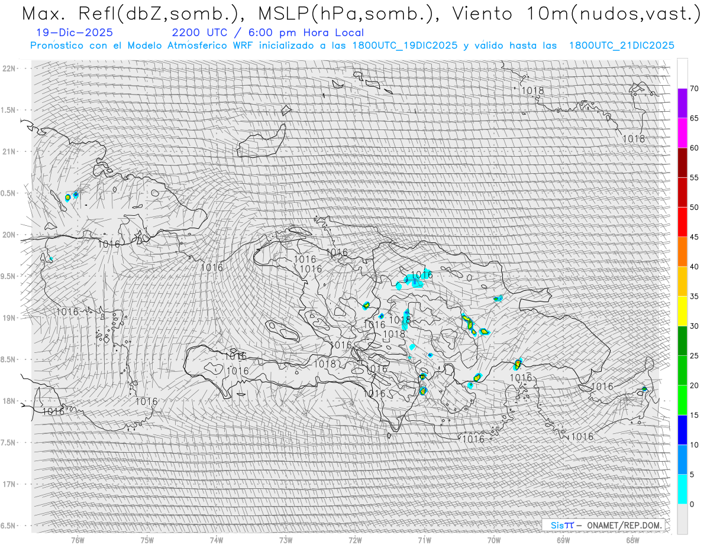Click the '76W' longitude axis label
Viewport: 710px width, 548px height.
tap(78, 540)
